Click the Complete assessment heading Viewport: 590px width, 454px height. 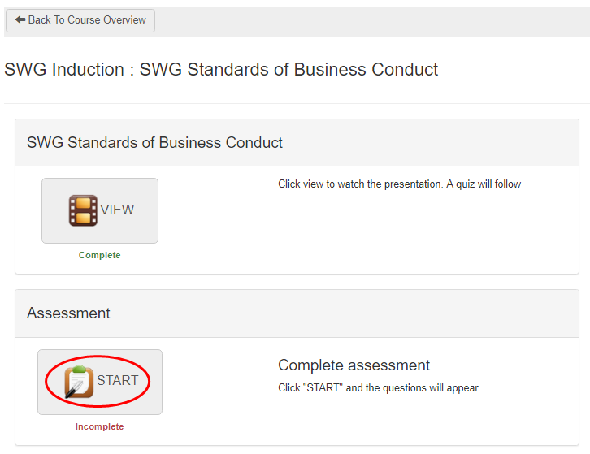(354, 365)
